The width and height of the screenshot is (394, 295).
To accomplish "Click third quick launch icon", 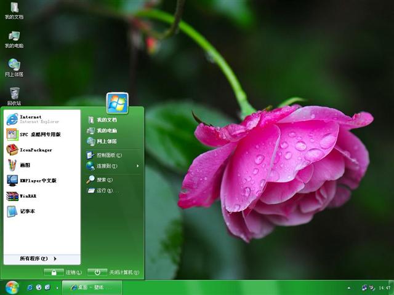I will click(x=47, y=288).
